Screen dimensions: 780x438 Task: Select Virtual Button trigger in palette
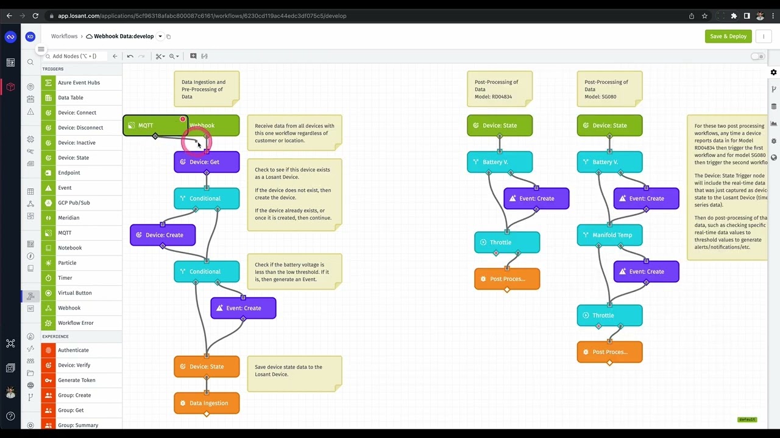pyautogui.click(x=82, y=293)
